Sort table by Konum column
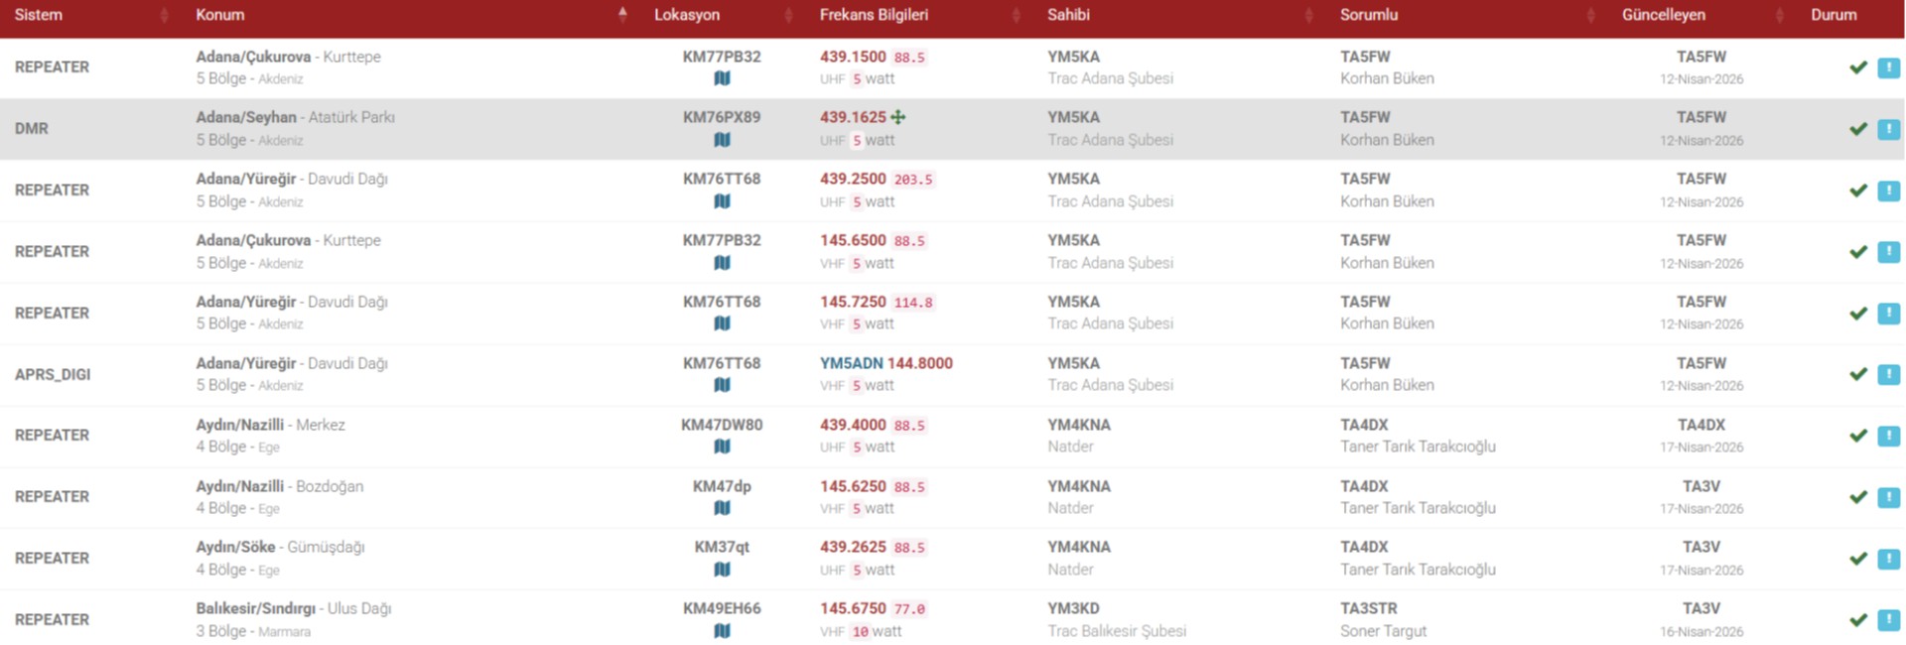 pyautogui.click(x=220, y=15)
